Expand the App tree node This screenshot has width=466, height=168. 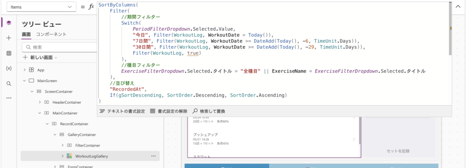[x=25, y=70]
